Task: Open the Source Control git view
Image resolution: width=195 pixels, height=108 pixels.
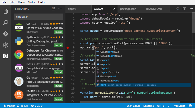Action: tap(5, 34)
